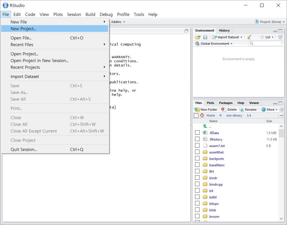Click the BH folder icon
This screenshot has width=287, height=225.
click(205, 171)
